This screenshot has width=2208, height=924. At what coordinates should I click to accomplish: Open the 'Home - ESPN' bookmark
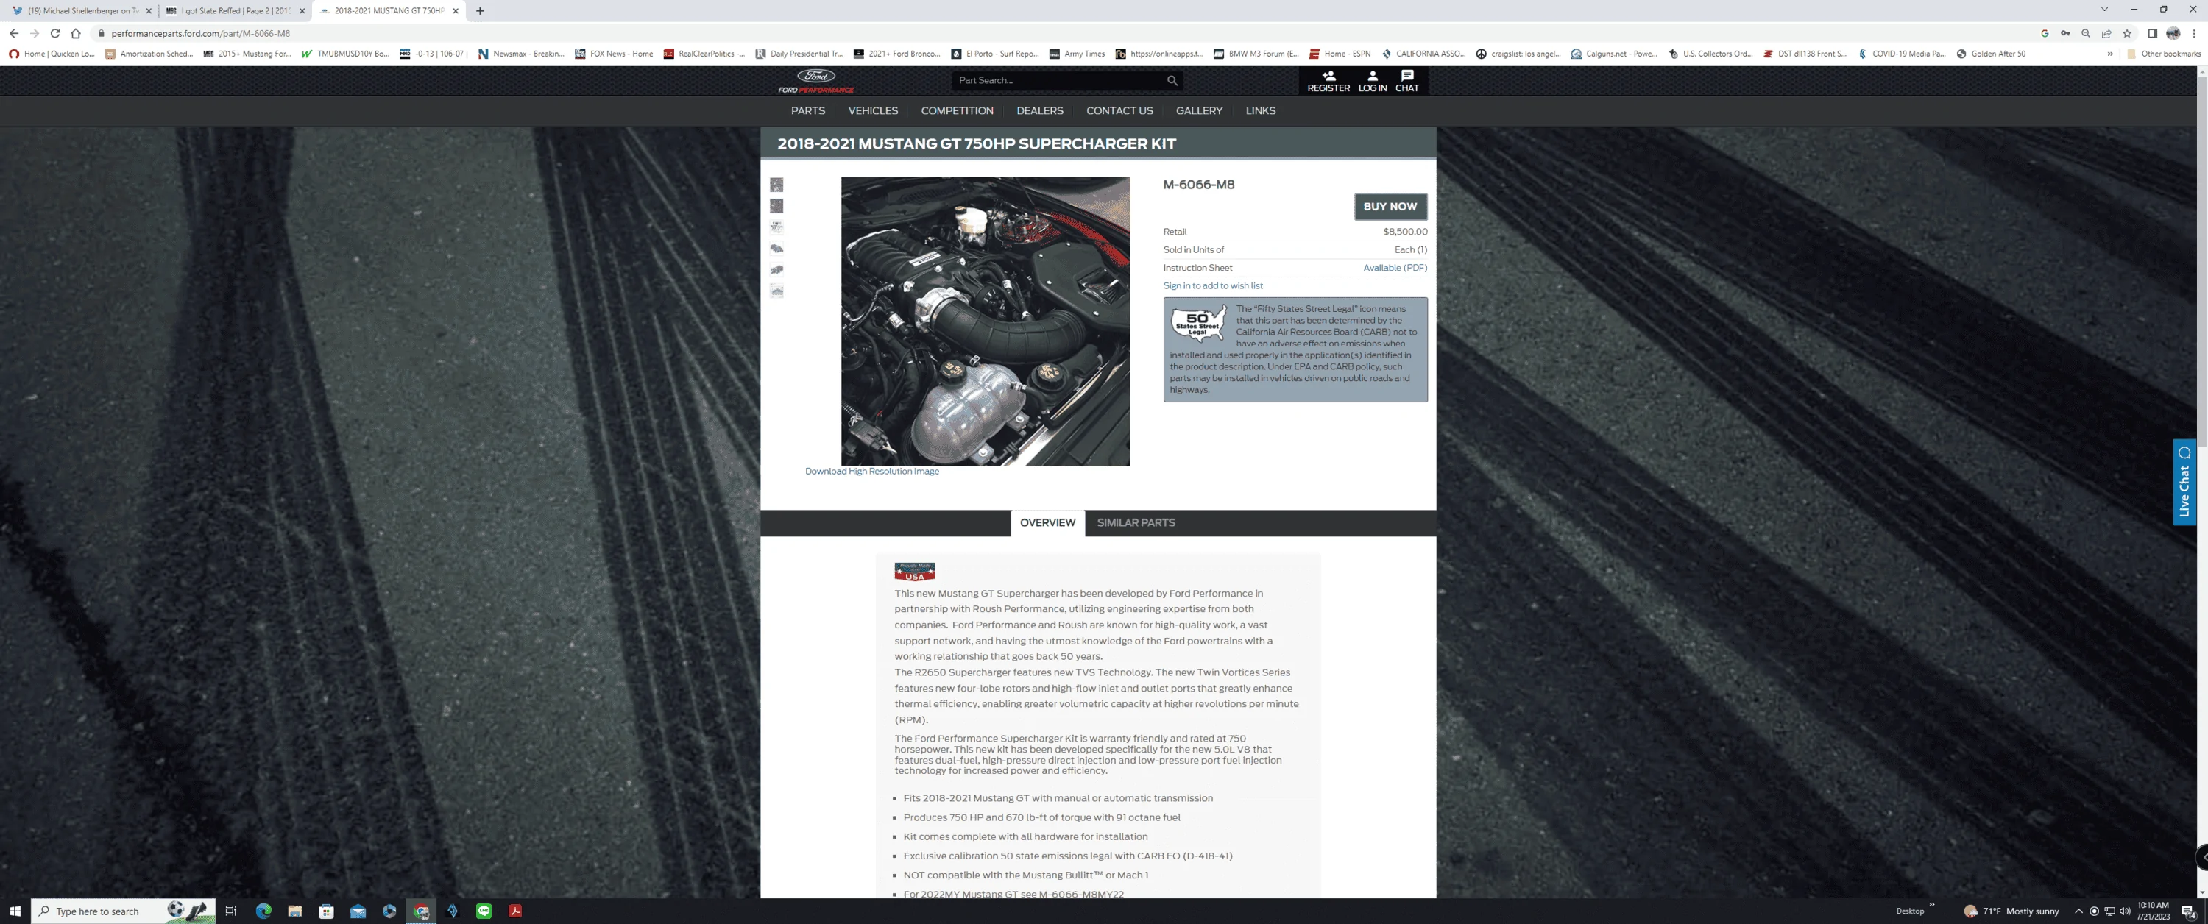(x=1340, y=54)
